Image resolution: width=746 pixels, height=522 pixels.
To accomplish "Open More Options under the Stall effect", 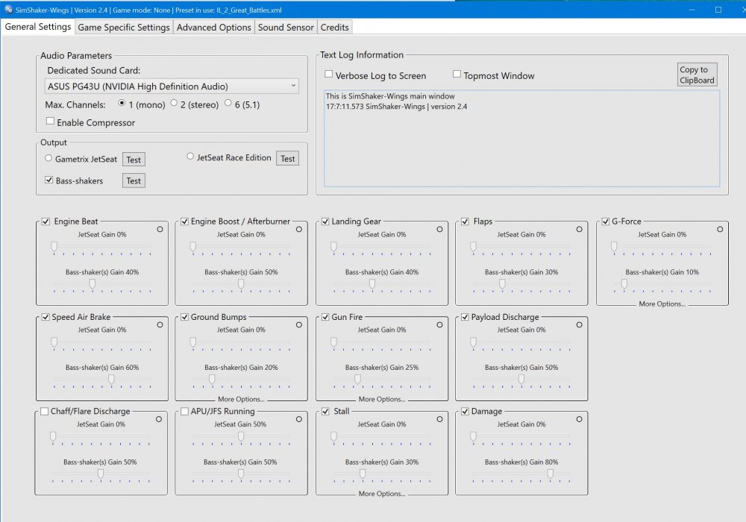I will tap(381, 493).
